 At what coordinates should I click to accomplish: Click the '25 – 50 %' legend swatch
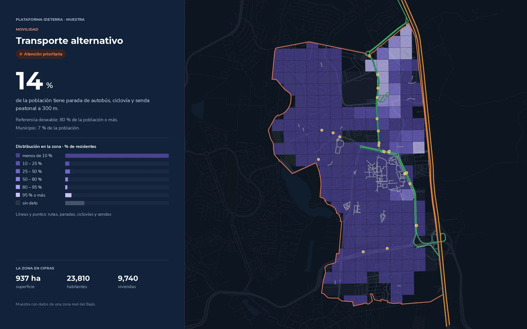coord(18,171)
